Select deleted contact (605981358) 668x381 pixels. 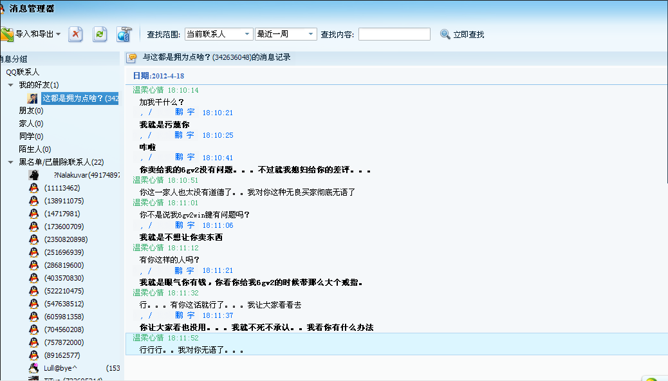64,317
